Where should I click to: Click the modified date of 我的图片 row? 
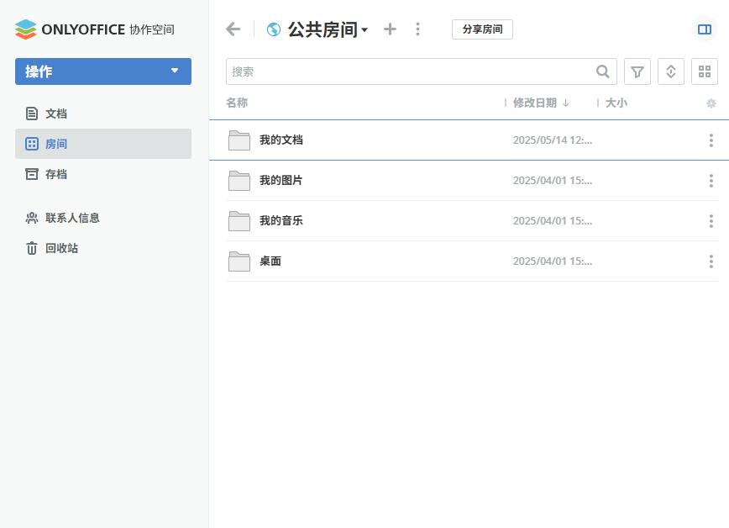point(553,181)
